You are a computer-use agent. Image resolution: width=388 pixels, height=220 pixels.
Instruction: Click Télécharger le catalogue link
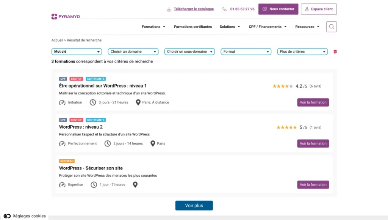click(194, 9)
